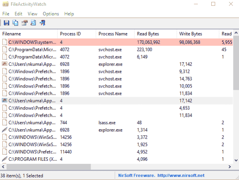Click the horizontal scrollbar thumb
Viewport: 239px width, 180px height.
(49, 167)
